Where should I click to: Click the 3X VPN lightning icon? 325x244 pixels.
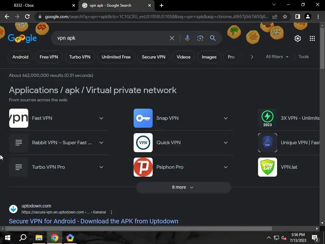point(267,118)
